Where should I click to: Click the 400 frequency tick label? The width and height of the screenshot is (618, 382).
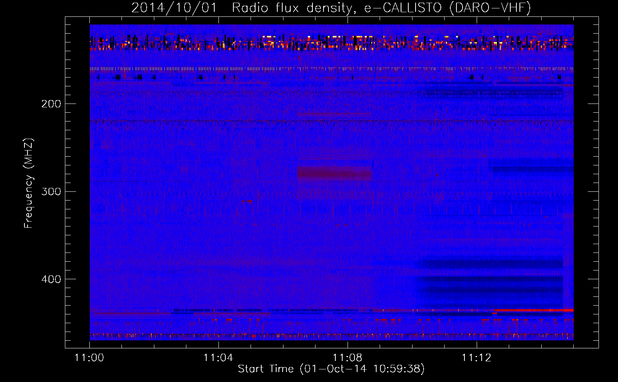[51, 279]
